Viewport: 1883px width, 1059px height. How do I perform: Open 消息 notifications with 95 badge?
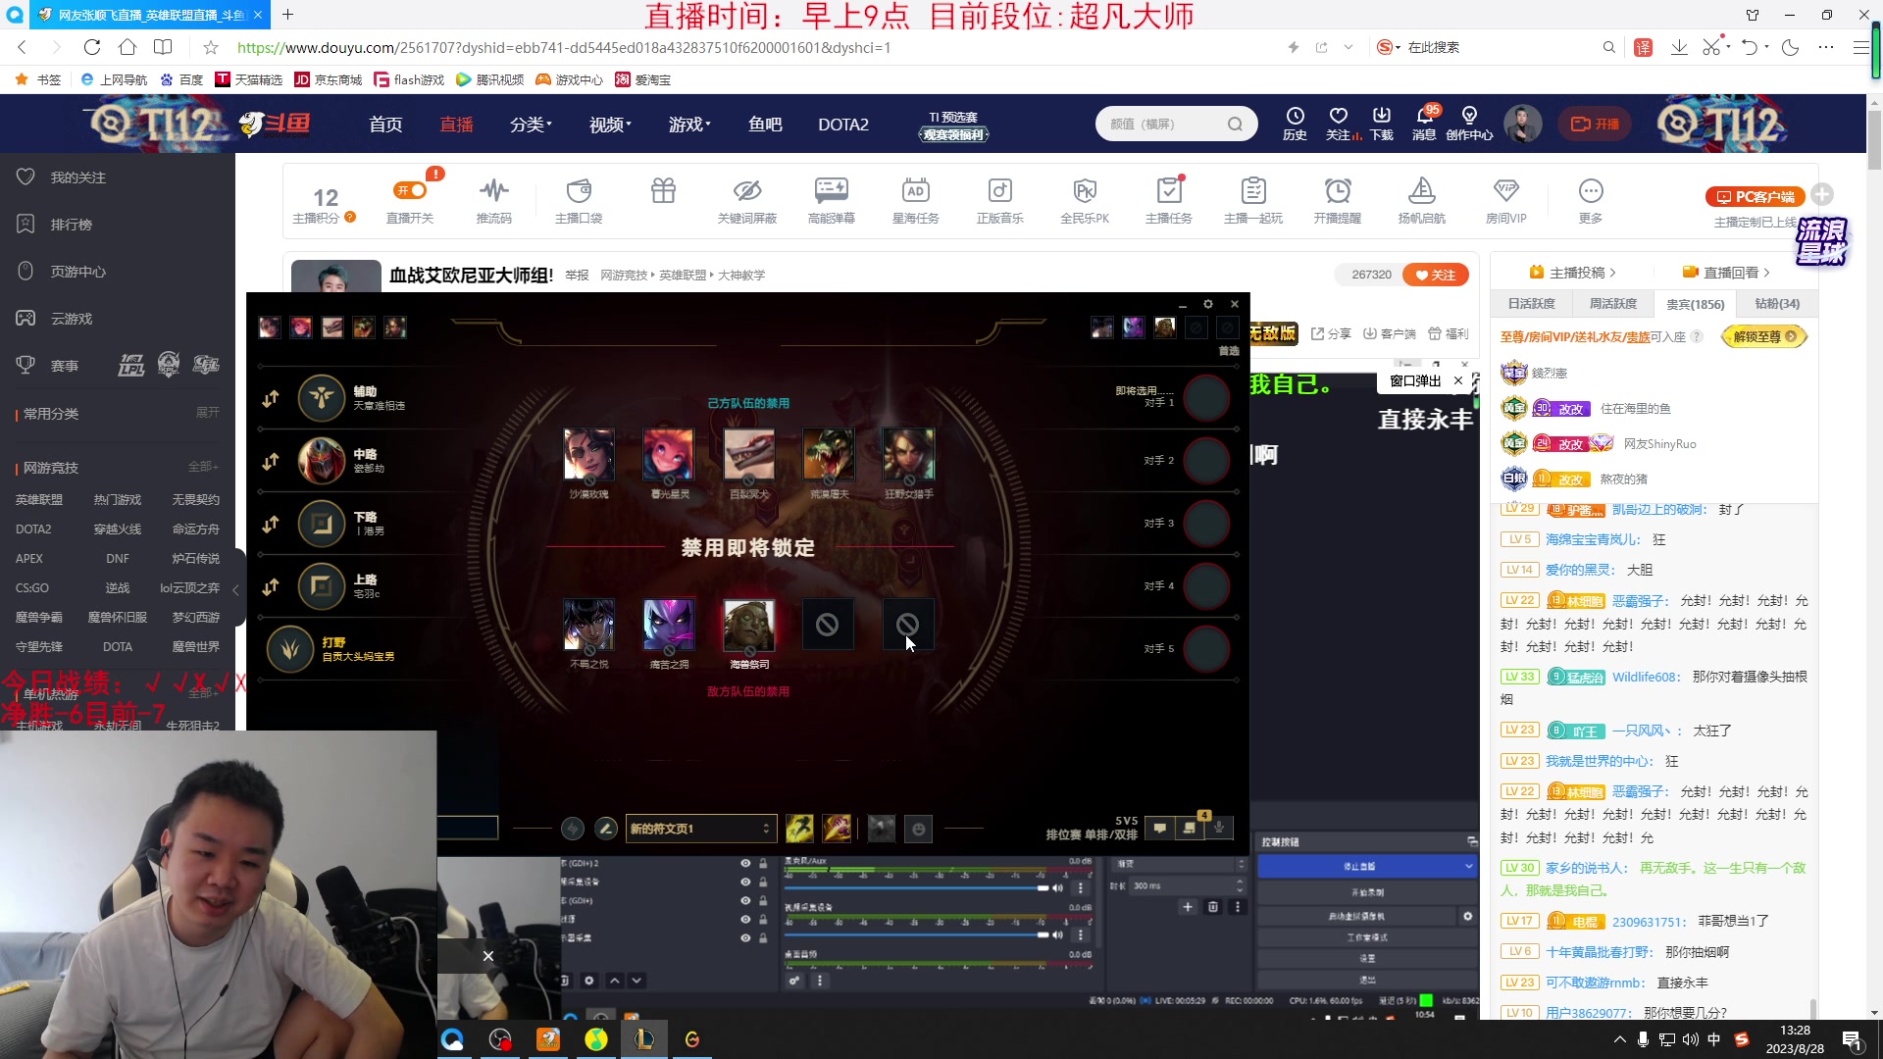pos(1424,124)
